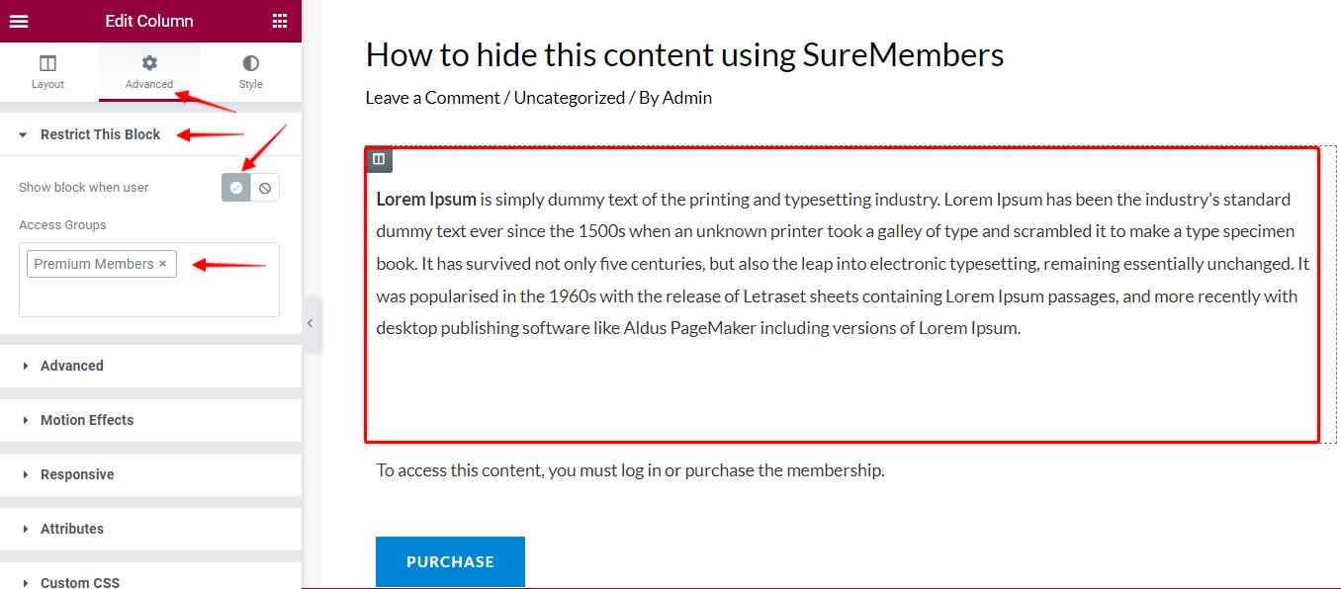Click the PURCHASE button
This screenshot has width=1341, height=589.
point(450,561)
